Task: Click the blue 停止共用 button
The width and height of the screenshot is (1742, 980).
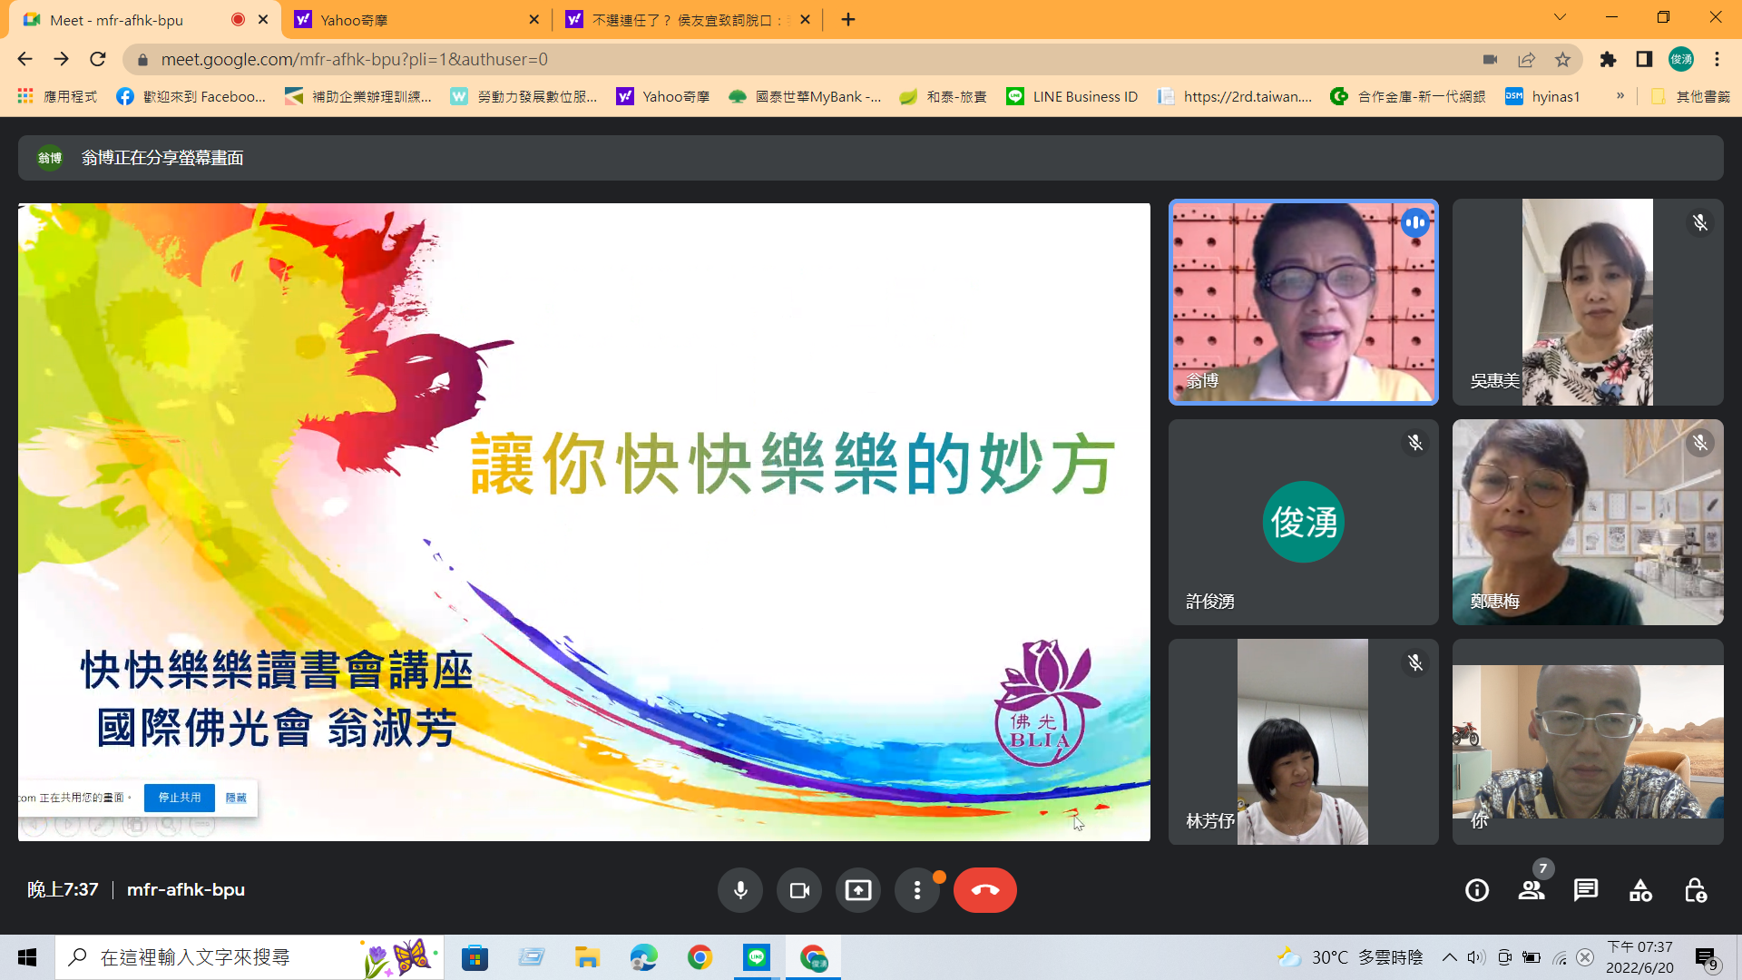Action: coord(180,798)
